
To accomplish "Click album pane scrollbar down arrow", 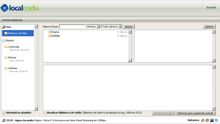I will [214, 60].
